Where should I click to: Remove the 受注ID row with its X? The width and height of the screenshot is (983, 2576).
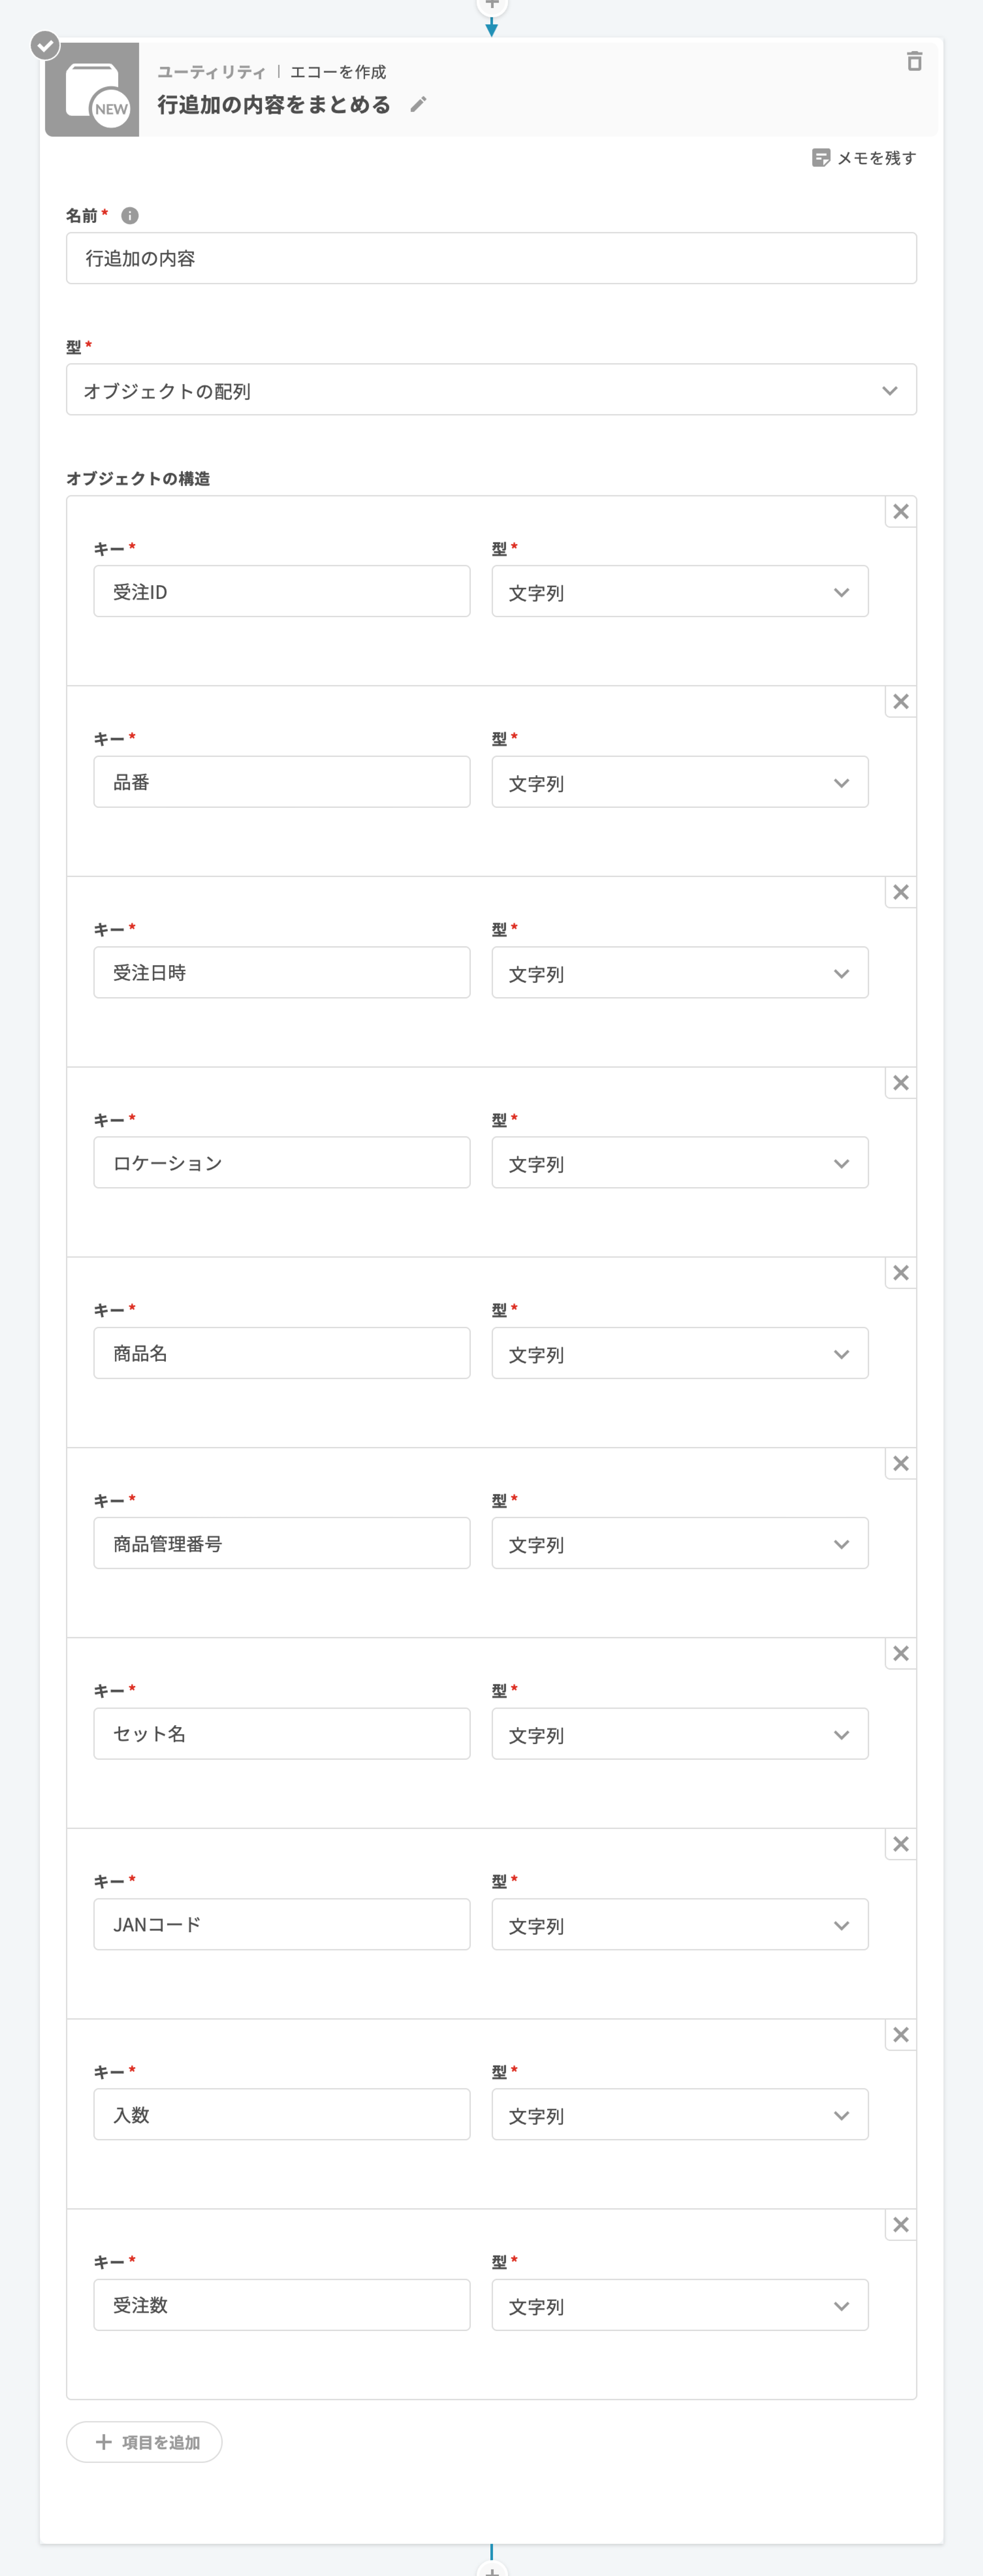[900, 512]
